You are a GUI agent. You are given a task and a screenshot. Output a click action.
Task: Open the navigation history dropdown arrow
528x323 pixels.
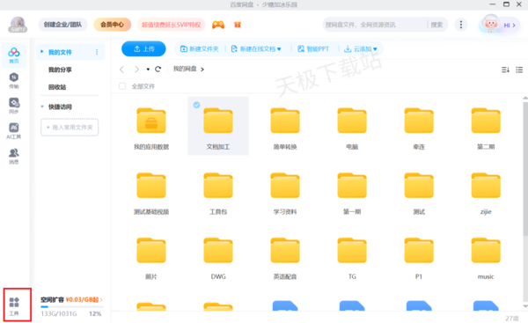click(x=148, y=70)
